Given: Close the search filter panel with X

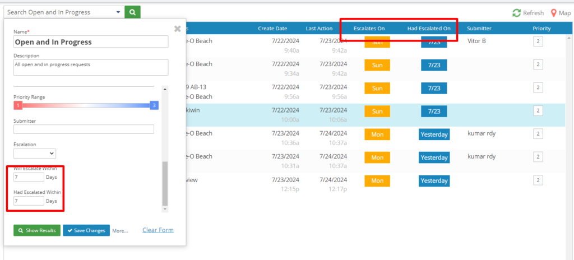Looking at the screenshot, I should coord(177,29).
